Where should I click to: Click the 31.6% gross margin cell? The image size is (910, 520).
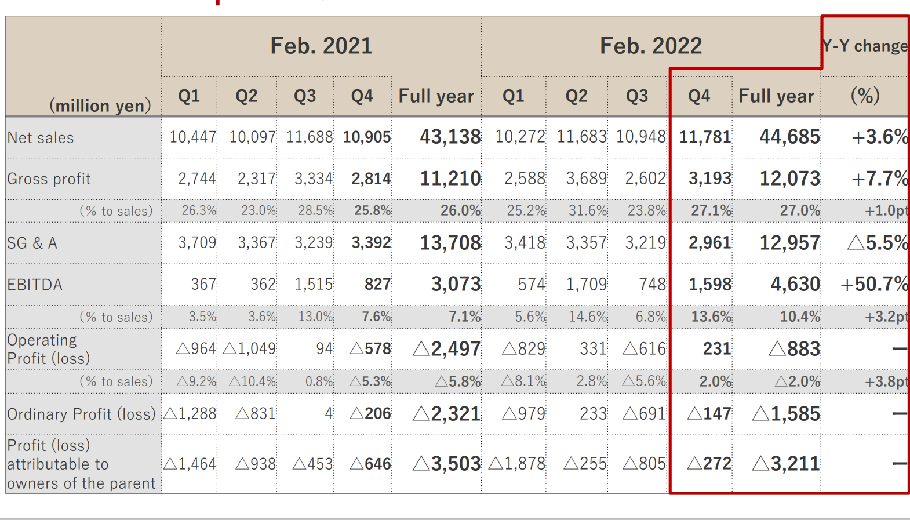587,211
